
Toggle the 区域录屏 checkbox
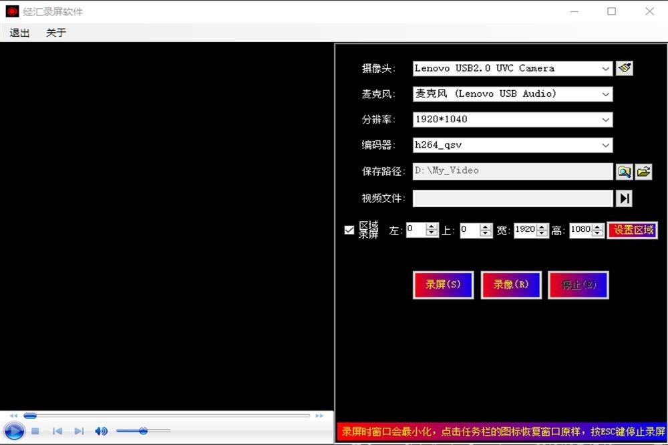coord(349,230)
